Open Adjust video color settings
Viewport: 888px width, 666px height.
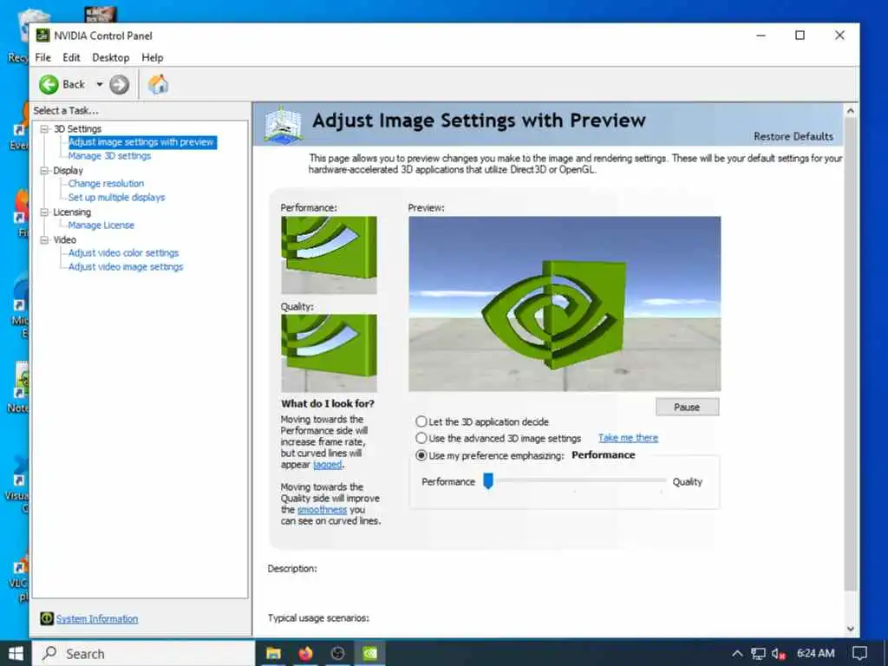[123, 252]
